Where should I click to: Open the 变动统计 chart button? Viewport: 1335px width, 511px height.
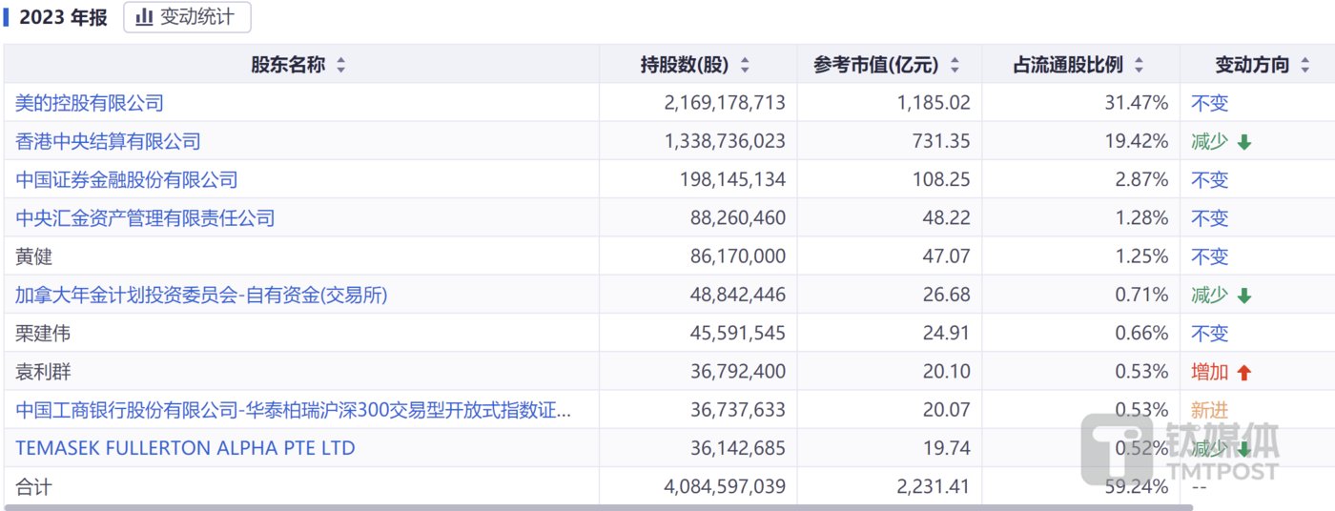pyautogui.click(x=187, y=17)
